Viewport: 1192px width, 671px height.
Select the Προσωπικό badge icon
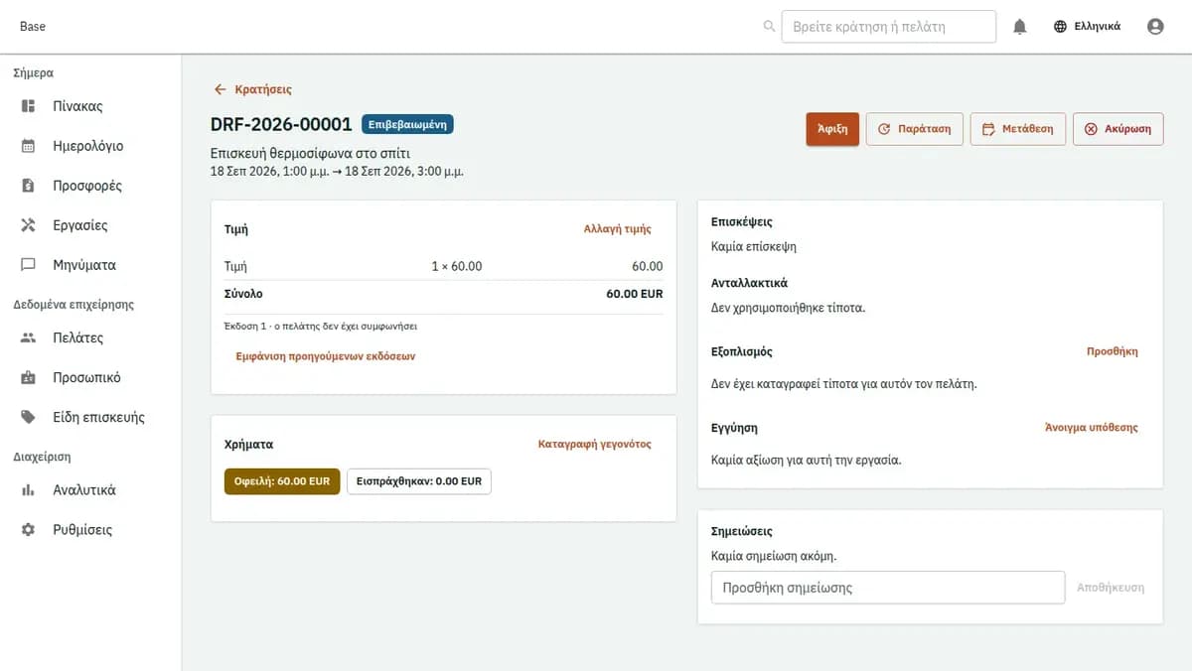point(29,377)
